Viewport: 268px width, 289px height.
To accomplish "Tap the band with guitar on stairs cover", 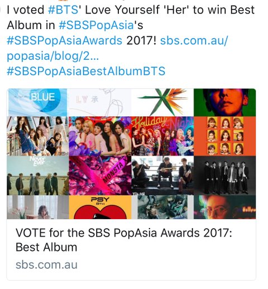I will point(162,176).
